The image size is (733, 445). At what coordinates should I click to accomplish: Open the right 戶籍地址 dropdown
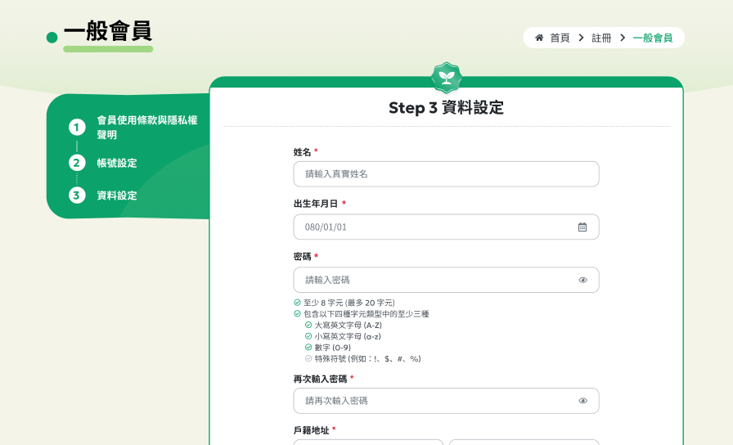click(x=524, y=442)
